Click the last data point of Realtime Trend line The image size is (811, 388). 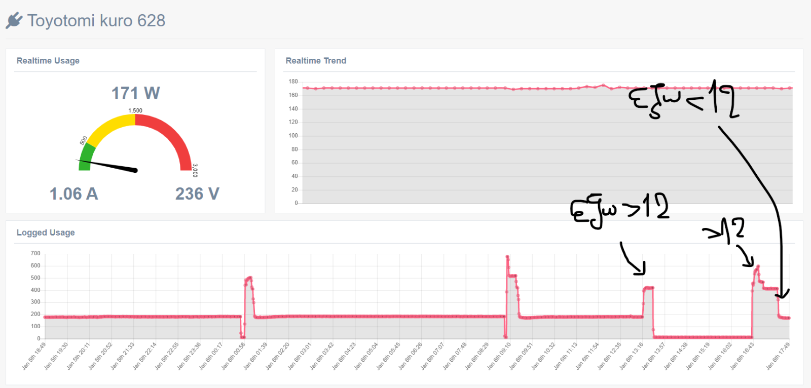790,88
